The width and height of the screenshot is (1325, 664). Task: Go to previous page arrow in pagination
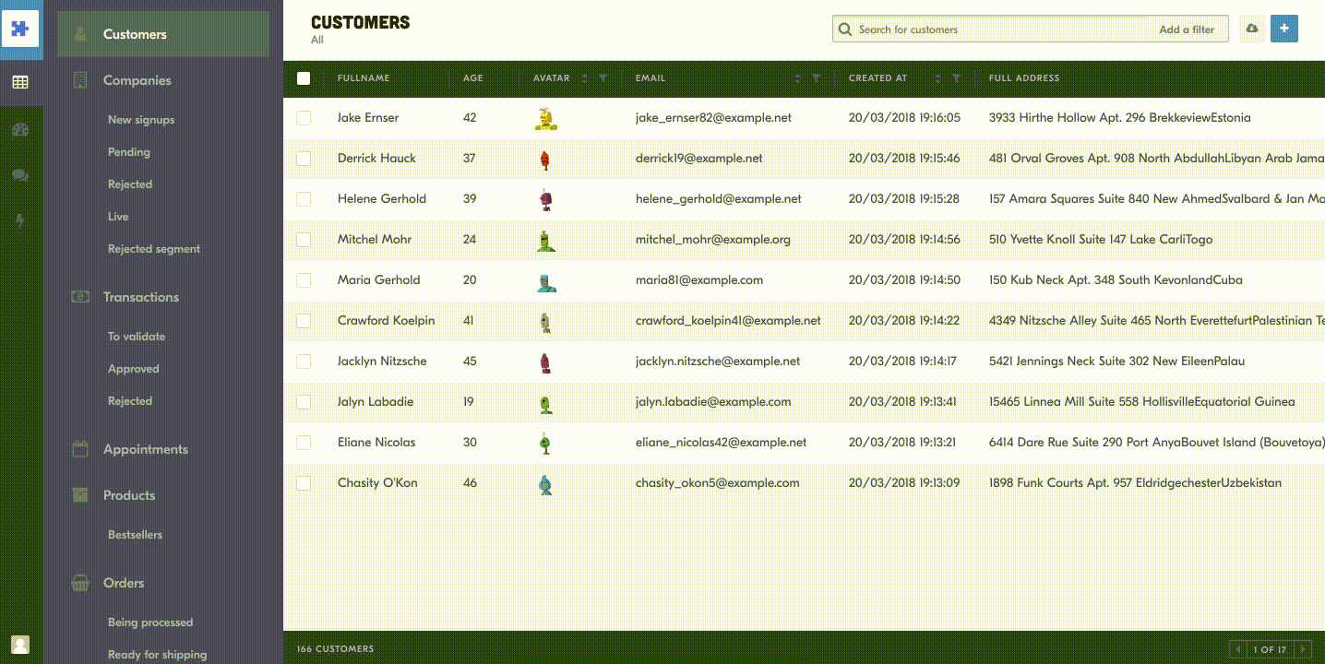pos(1237,649)
